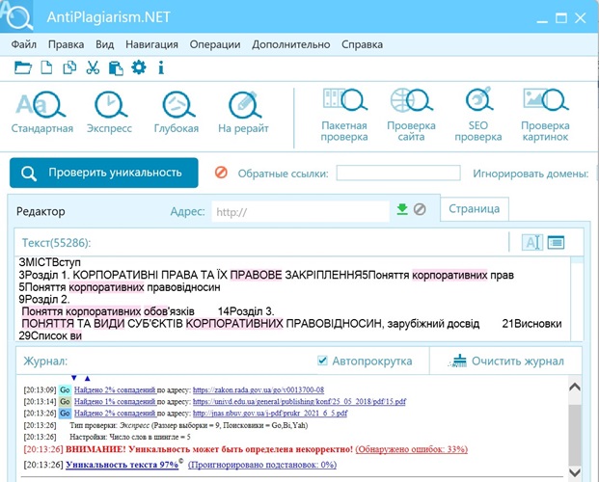
Task: Open file with the folder icon
Action: (23, 67)
